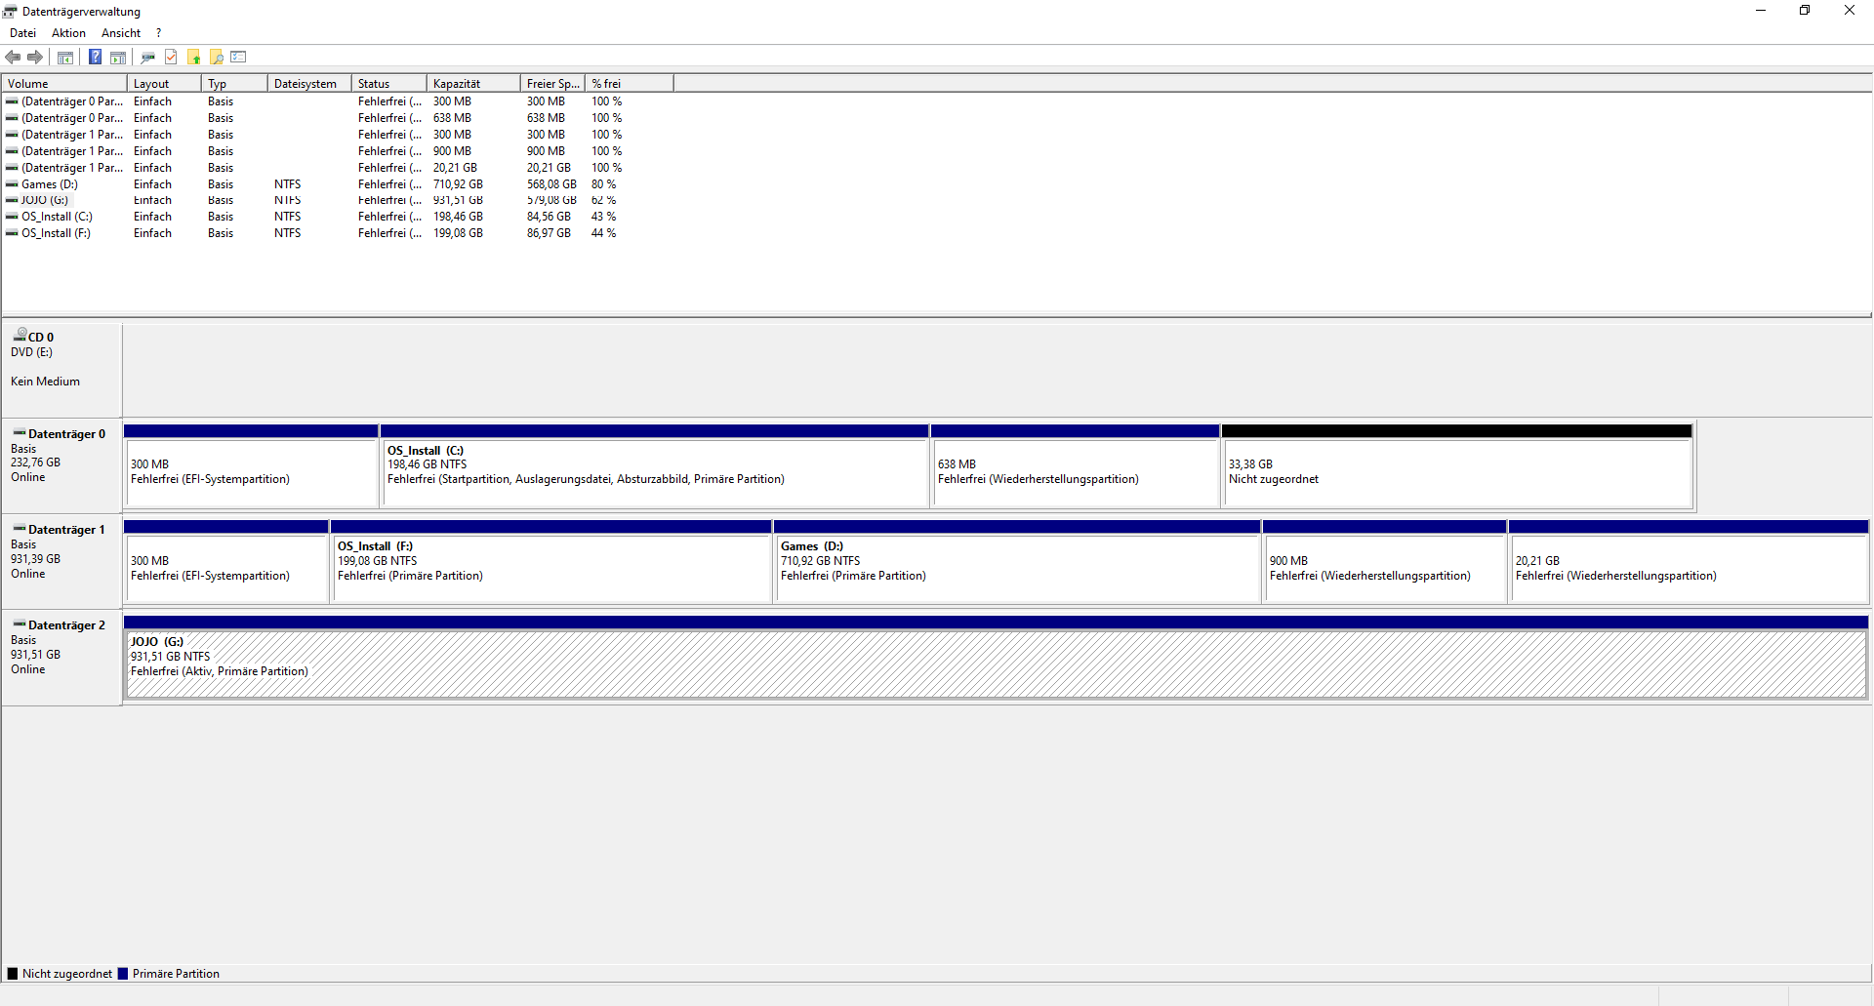Select the 33,38 GB unallocated space block
Image resolution: width=1874 pixels, height=1006 pixels.
click(1457, 465)
